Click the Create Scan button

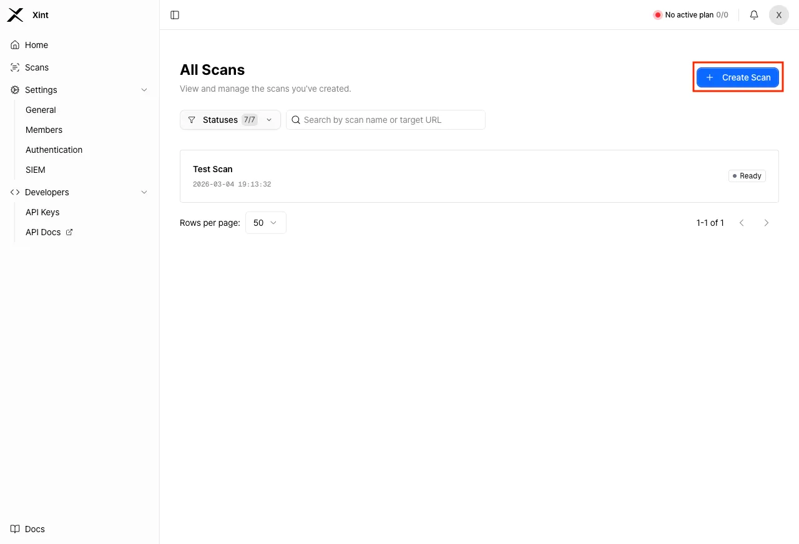click(x=738, y=77)
